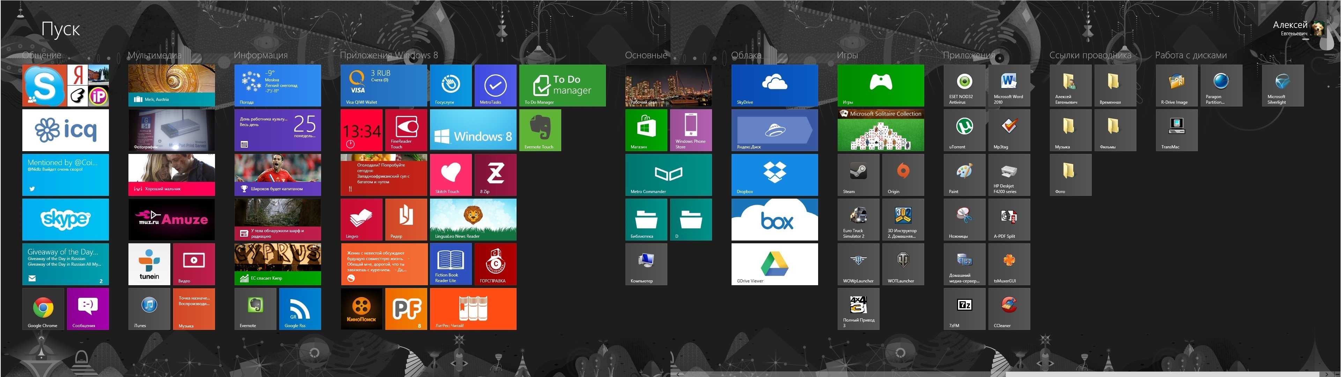Open the calendar tile showing 25
This screenshot has height=377, width=1342.
pos(278,130)
